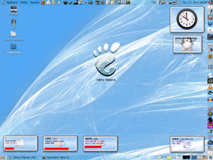Open the globe icon in side panel
This screenshot has height=160, width=213.
point(210,142)
